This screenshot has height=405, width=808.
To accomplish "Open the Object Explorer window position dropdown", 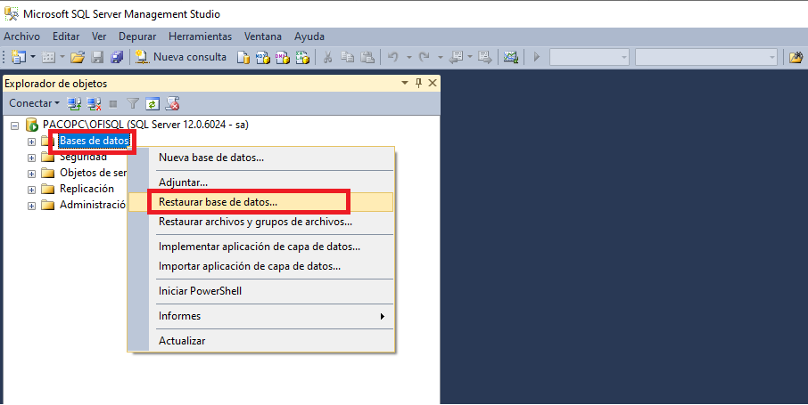I will click(405, 83).
